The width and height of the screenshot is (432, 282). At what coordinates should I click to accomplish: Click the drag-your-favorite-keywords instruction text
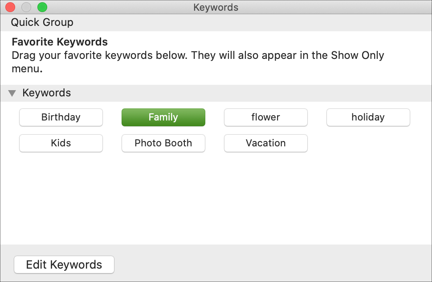[198, 62]
